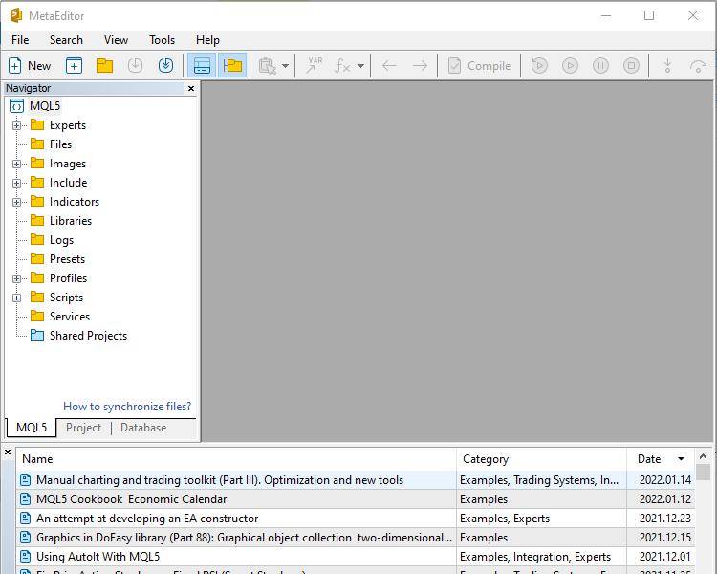Click the stop debugging icon
This screenshot has height=574, width=717.
pyautogui.click(x=631, y=66)
